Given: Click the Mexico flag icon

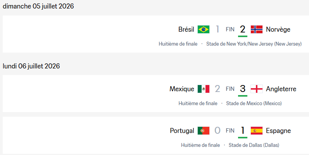Looking at the screenshot, I should pos(204,89).
